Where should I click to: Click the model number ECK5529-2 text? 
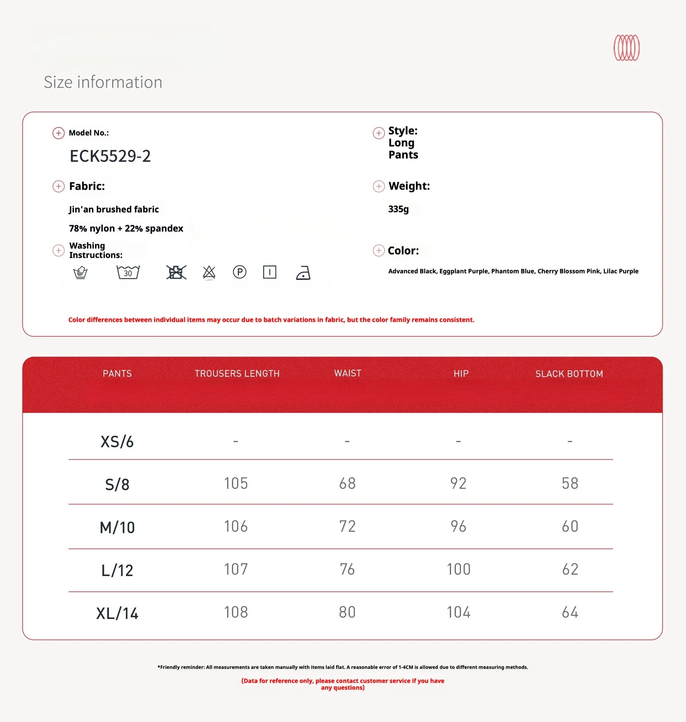(110, 156)
